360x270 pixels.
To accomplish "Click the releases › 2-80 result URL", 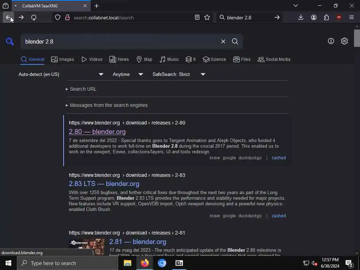I will (x=127, y=123).
